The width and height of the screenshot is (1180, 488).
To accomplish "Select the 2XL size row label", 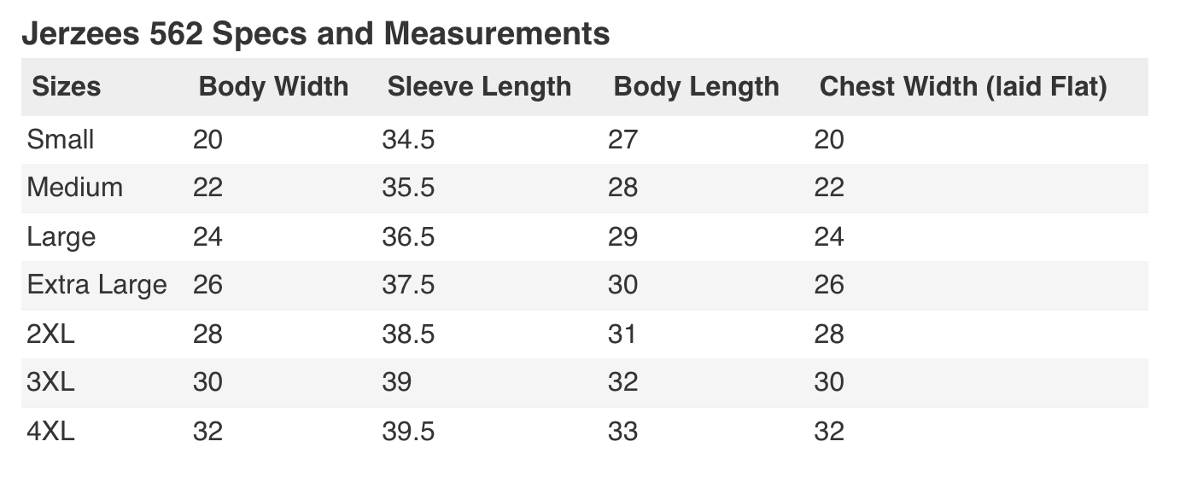I will (x=51, y=334).
